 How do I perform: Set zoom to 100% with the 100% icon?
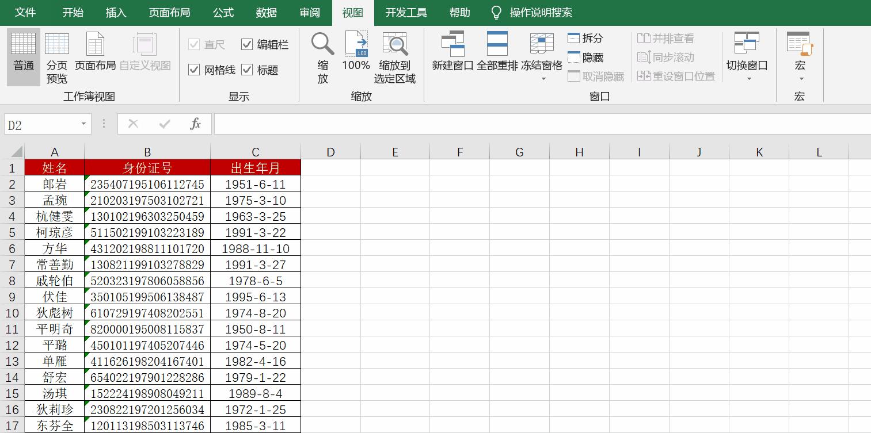coord(356,56)
